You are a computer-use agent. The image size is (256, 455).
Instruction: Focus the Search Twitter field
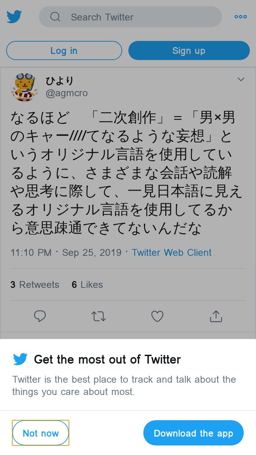click(130, 17)
